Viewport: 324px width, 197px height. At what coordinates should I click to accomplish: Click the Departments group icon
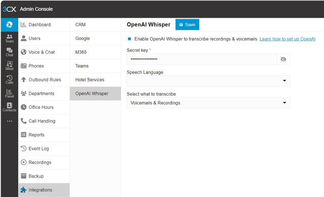point(24,93)
